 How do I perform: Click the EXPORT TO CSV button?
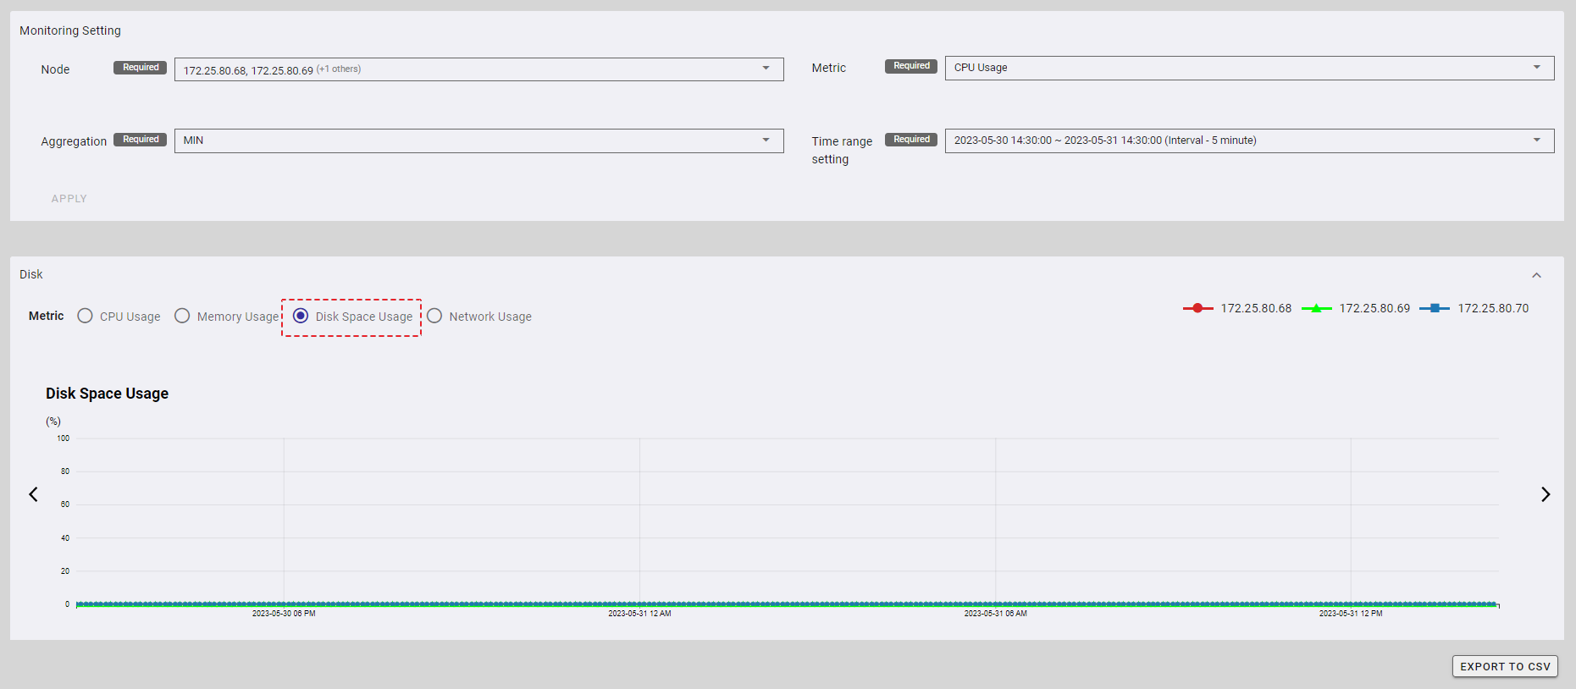pos(1505,666)
